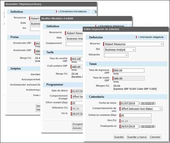Click the Tasa de ingresos GBP field
The width and height of the screenshot is (170, 143).
pos(128,71)
